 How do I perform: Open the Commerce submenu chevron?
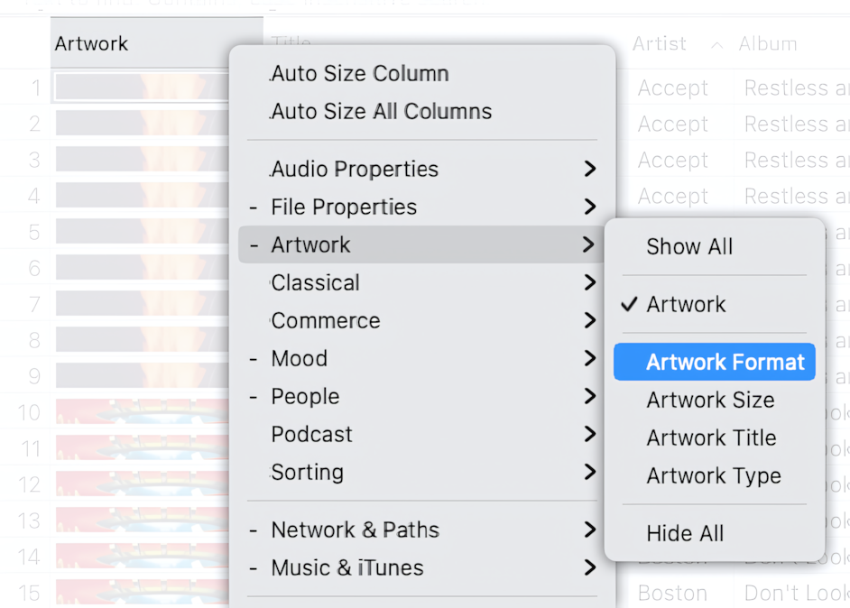point(589,321)
